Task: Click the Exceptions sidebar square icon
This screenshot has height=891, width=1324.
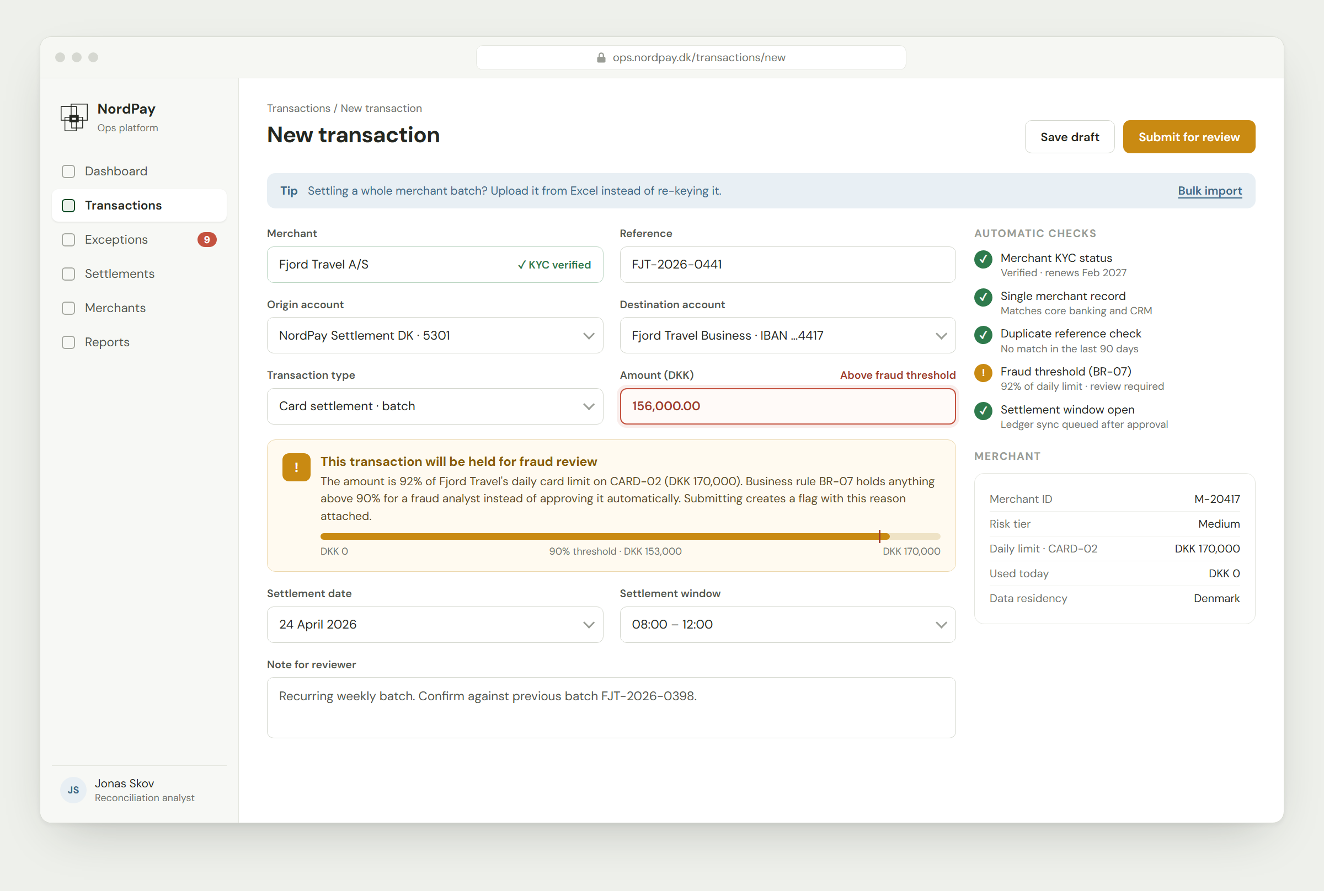Action: (x=68, y=240)
